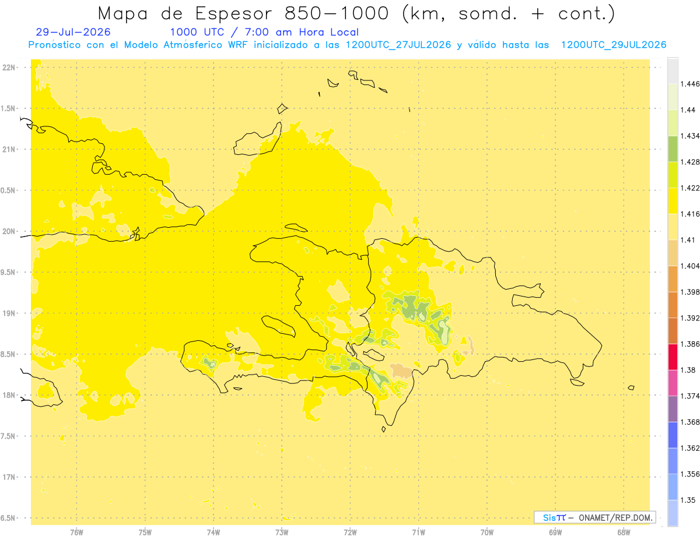Click the 73W longitude axis label
700x540 pixels.
click(x=282, y=532)
